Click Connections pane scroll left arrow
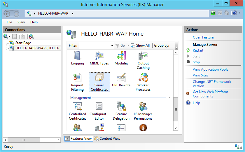This screenshot has height=152, width=245. 5,140
